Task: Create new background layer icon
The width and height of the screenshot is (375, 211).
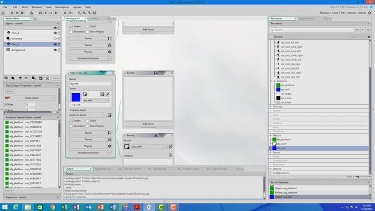Action: point(6,78)
